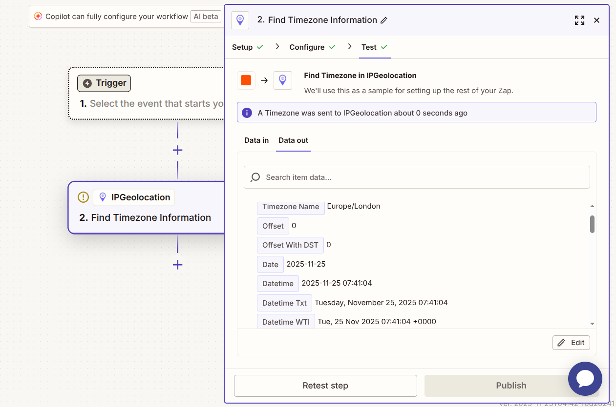Click the plus icon below the Trigger step
The image size is (616, 407).
pos(177,150)
